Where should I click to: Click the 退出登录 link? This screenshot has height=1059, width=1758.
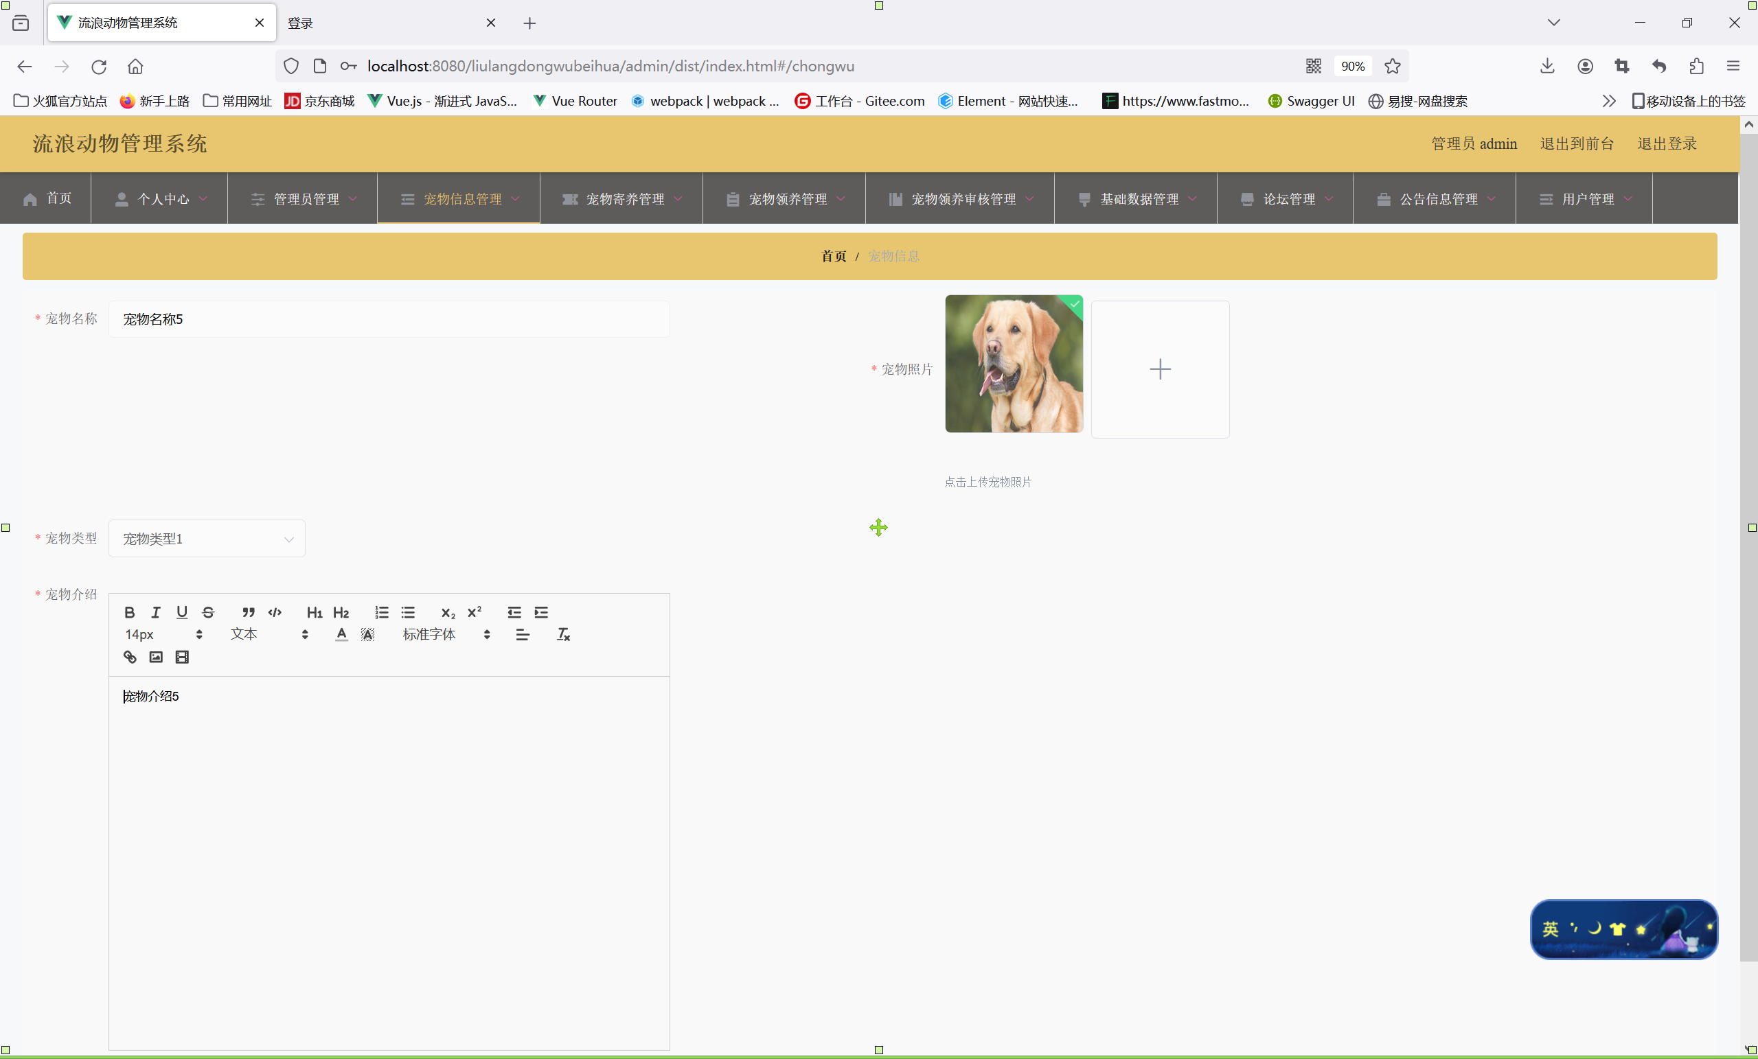1666,143
